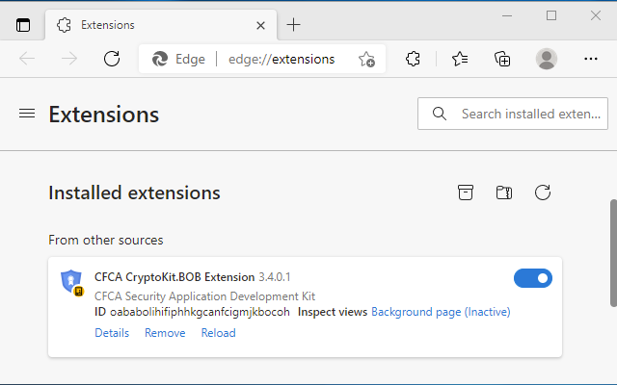Click the edge://extensions address bar
This screenshot has width=617, height=385.
[282, 59]
